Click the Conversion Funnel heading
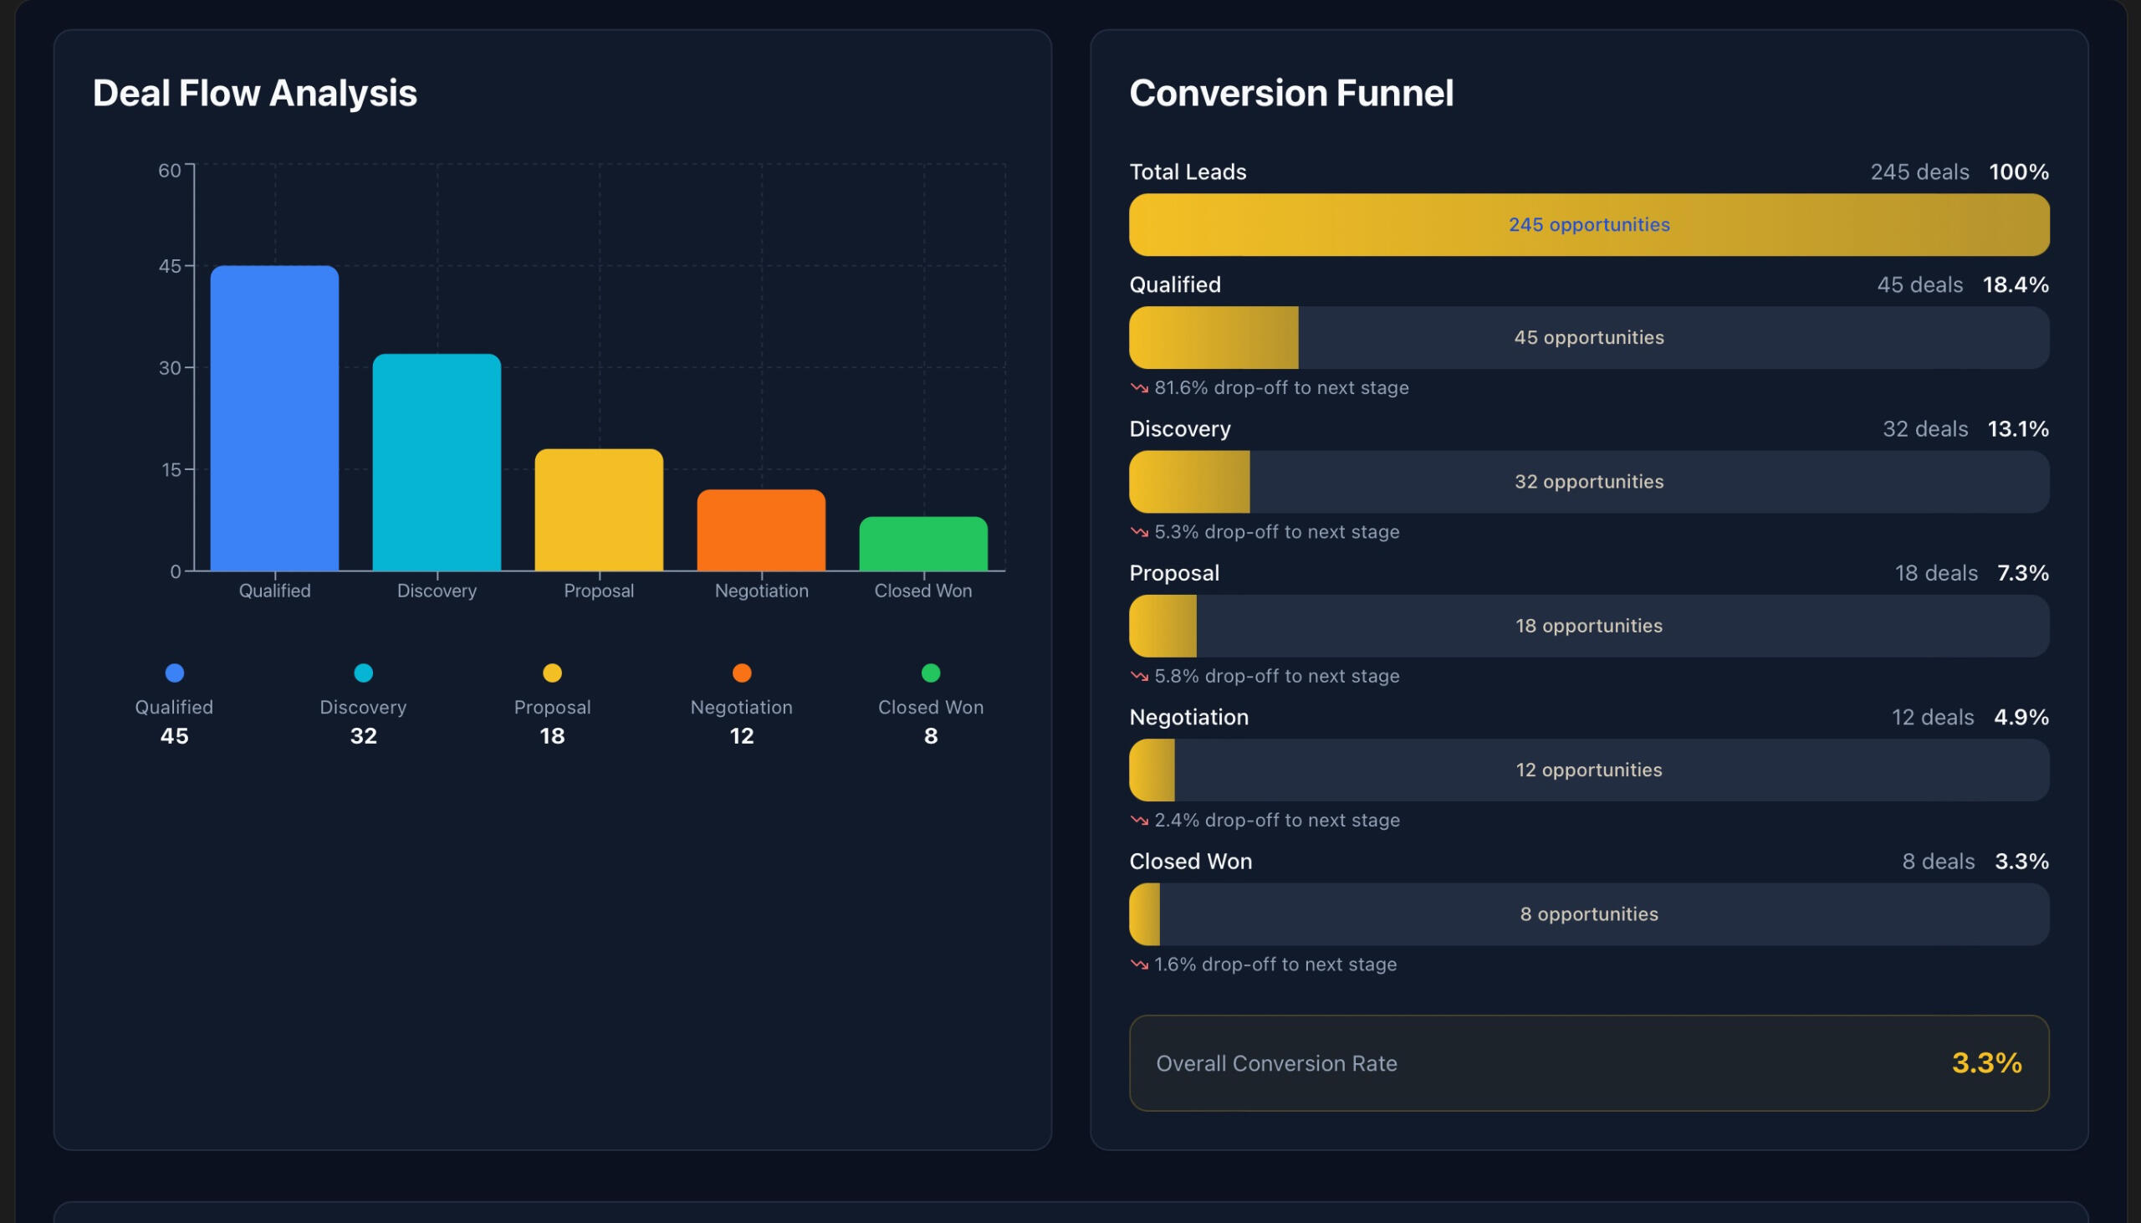This screenshot has height=1223, width=2141. (1290, 93)
